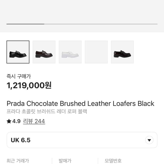Click the Korean product name 프라다 초콜릿 브러쉬드
This screenshot has height=164, width=164.
tap(47, 111)
